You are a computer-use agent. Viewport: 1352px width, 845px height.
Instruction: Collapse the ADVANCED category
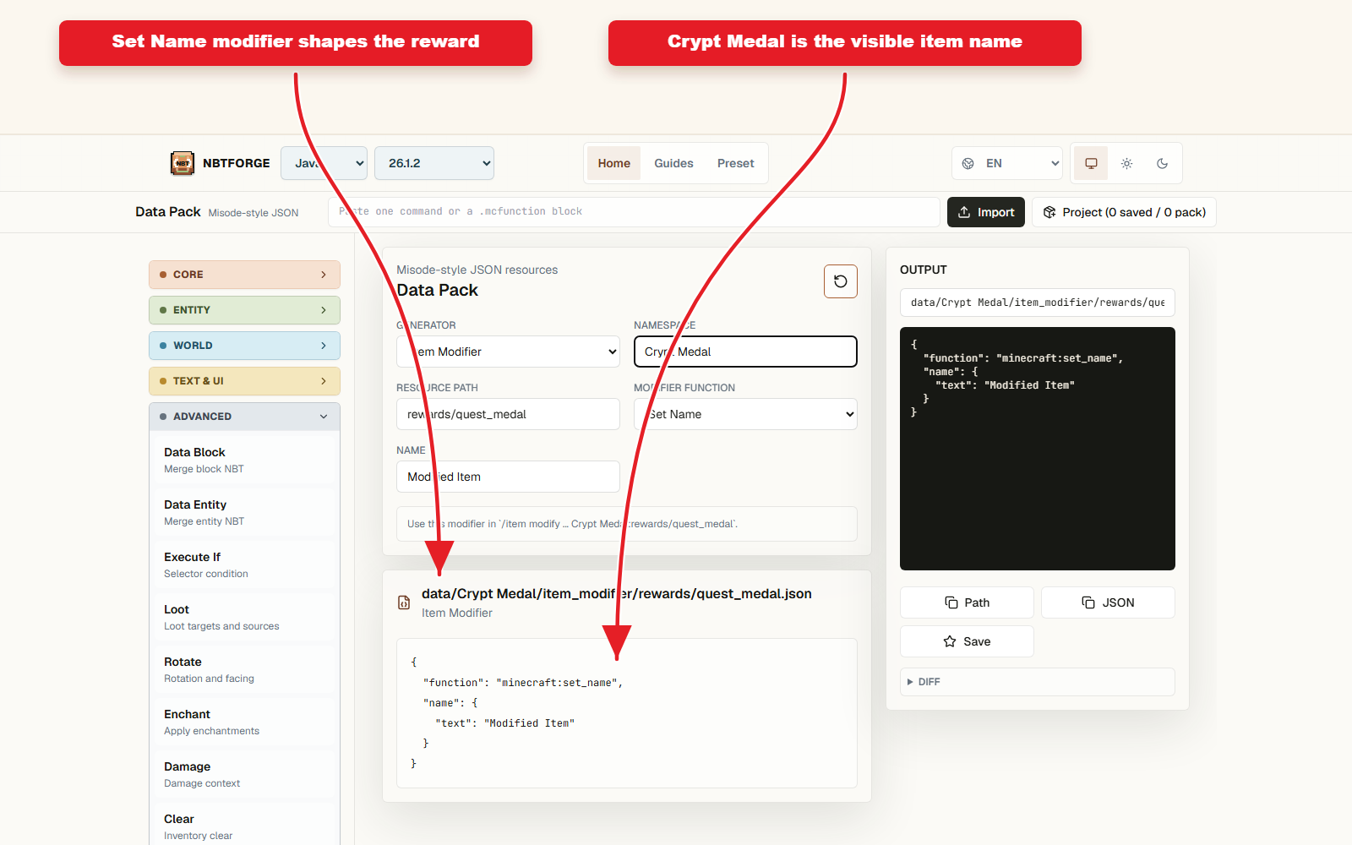coord(244,417)
